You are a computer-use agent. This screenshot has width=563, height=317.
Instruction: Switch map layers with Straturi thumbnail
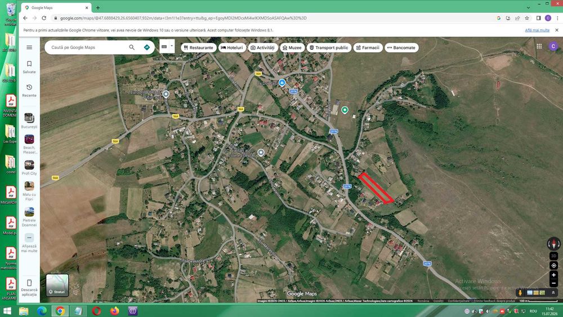57,285
